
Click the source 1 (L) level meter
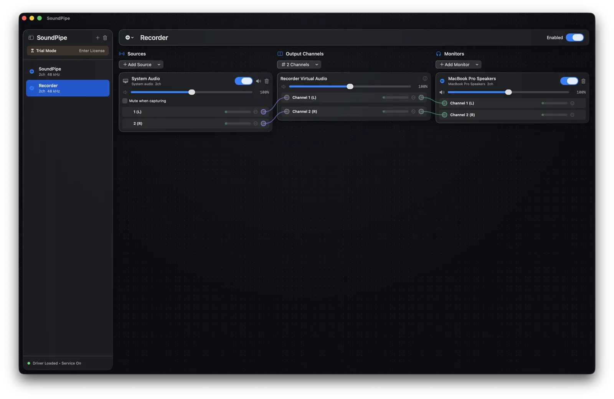tap(238, 112)
